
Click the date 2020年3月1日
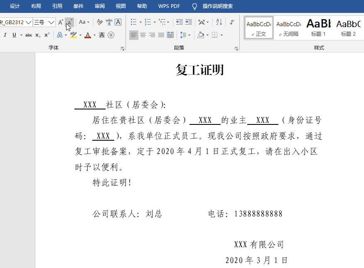257,261
